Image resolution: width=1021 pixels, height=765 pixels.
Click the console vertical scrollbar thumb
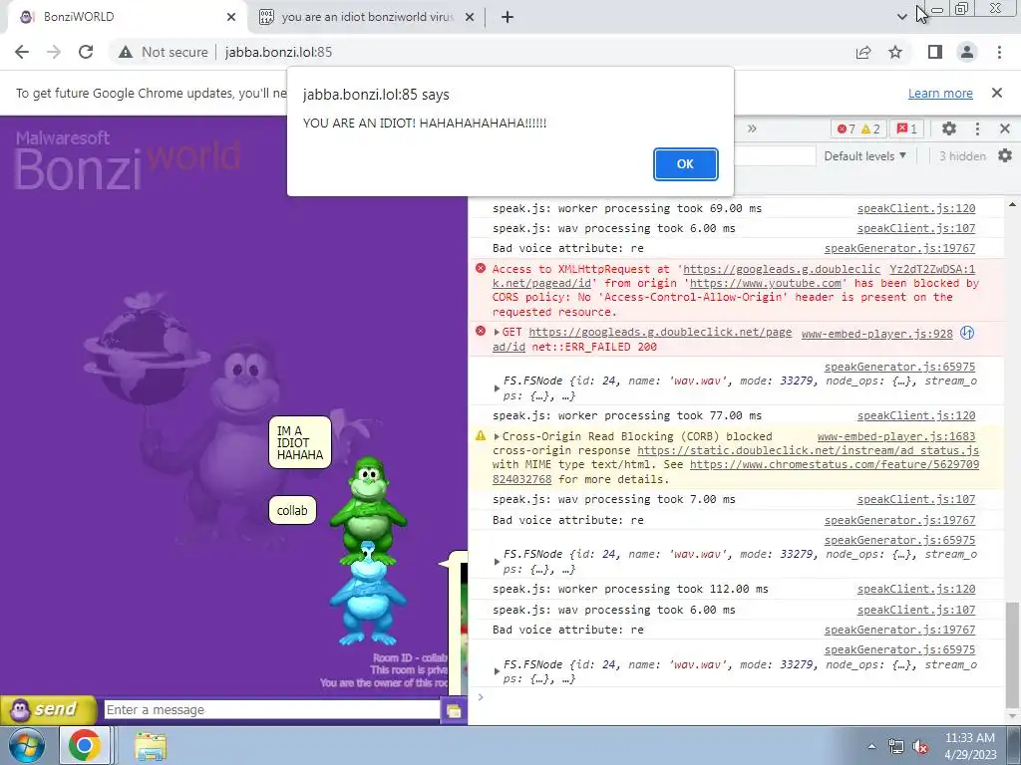pos(1011,653)
